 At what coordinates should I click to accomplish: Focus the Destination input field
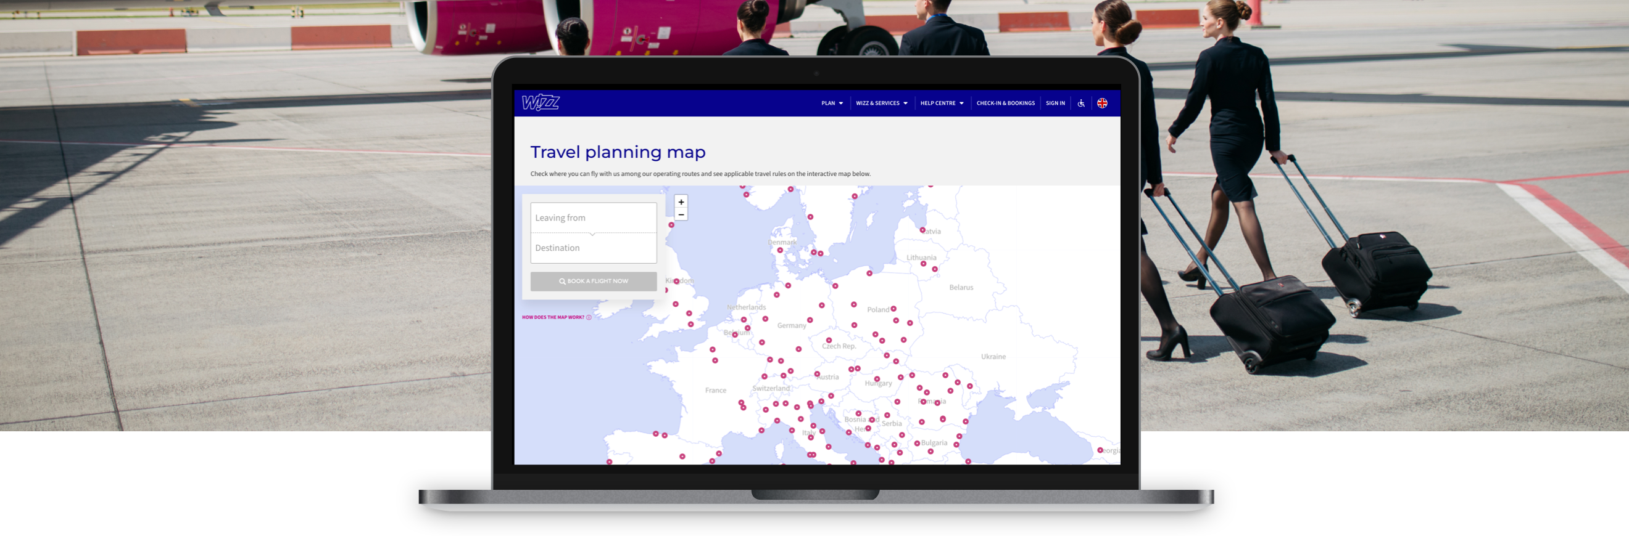point(593,248)
